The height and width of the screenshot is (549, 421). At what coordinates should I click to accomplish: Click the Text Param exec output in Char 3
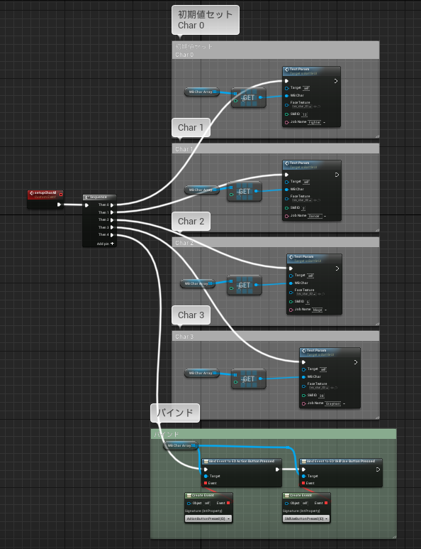coord(356,362)
